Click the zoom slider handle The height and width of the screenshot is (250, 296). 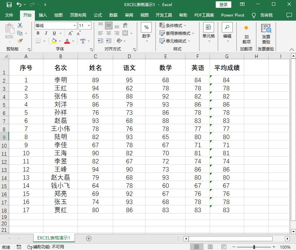254,247
